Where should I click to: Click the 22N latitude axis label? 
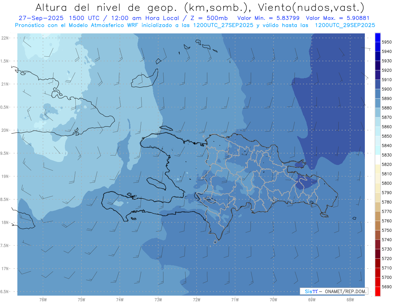(5, 38)
